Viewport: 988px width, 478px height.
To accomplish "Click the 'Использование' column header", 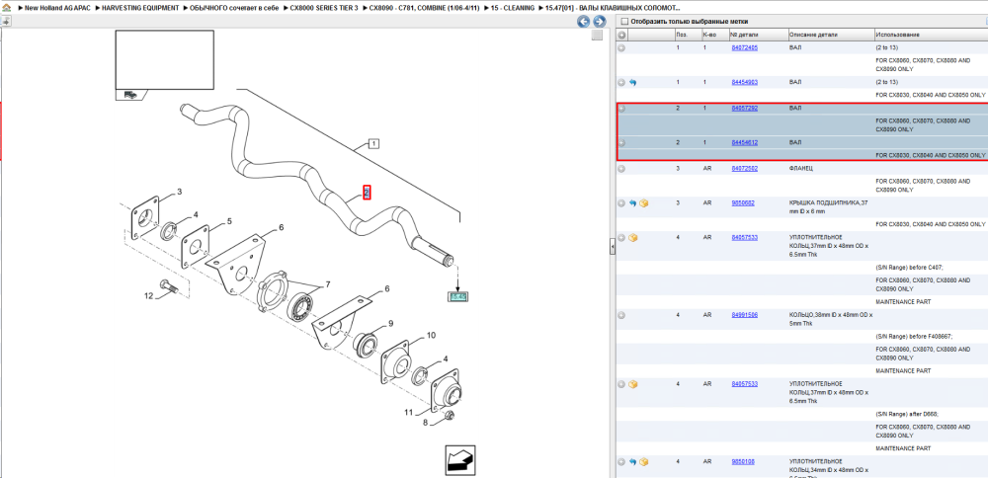I will (931, 36).
